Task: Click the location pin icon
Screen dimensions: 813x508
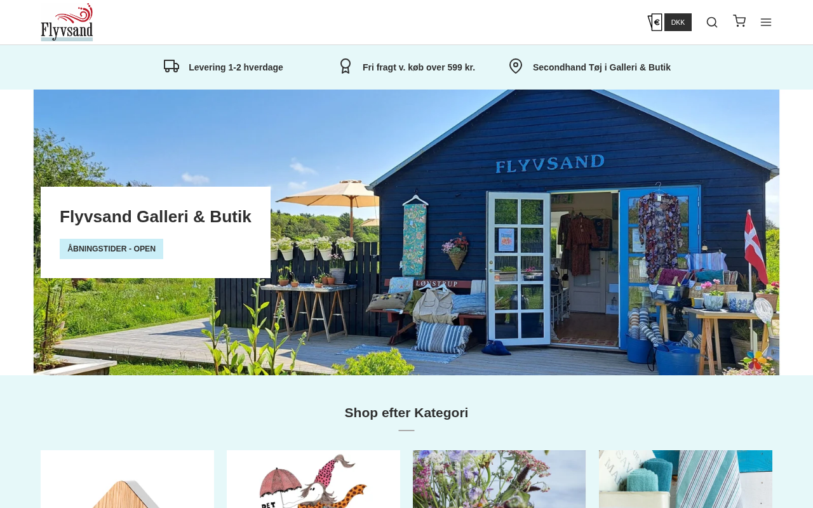Action: pos(516,66)
